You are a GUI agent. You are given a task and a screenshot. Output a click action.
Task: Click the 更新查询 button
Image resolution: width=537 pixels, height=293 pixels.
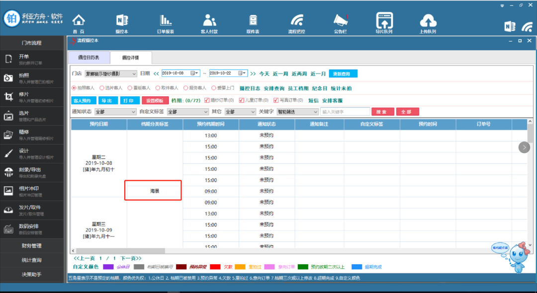(343, 73)
